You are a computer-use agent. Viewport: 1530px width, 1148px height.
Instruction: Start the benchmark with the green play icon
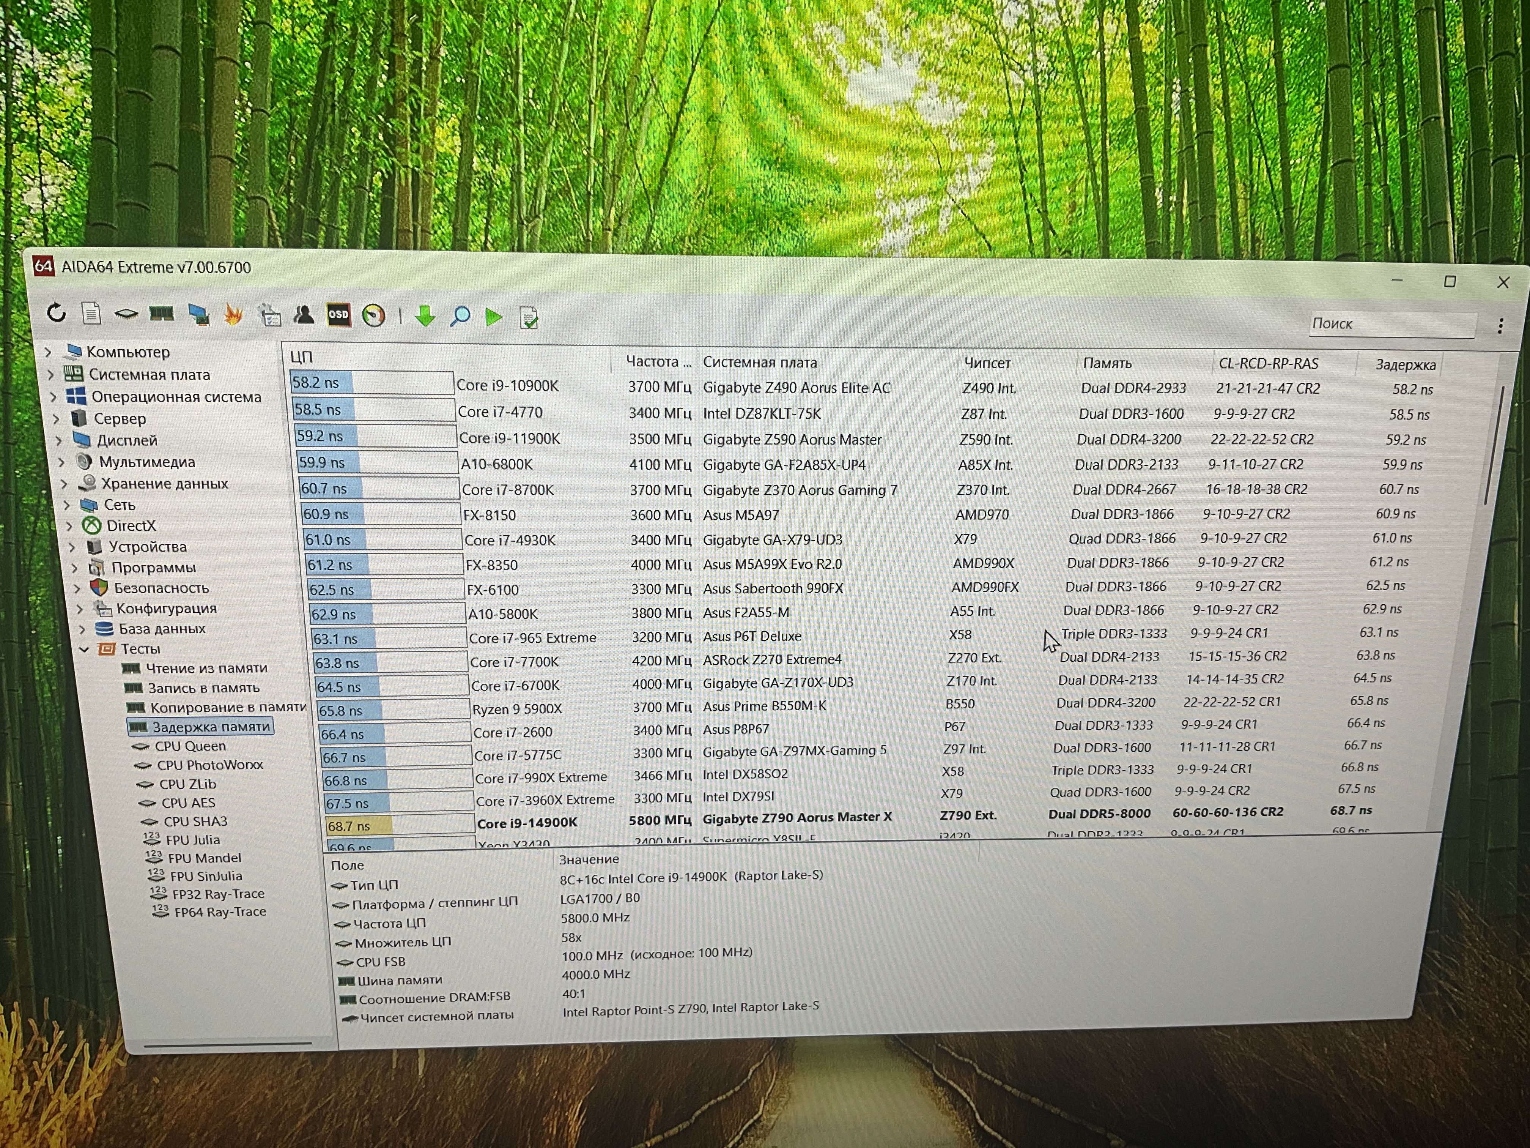[494, 318]
